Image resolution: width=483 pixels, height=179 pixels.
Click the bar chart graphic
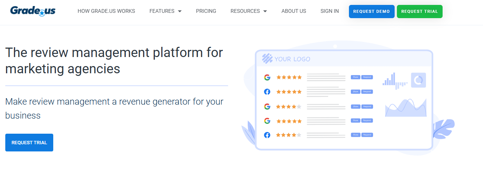click(x=395, y=81)
